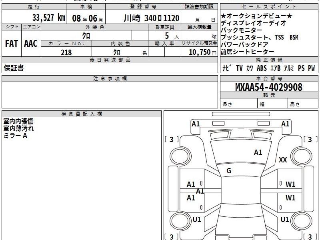Select the recycle deposit 10,750円
Image resolution: width=320 pixels, height=240 pixels.
pyautogui.click(x=202, y=52)
